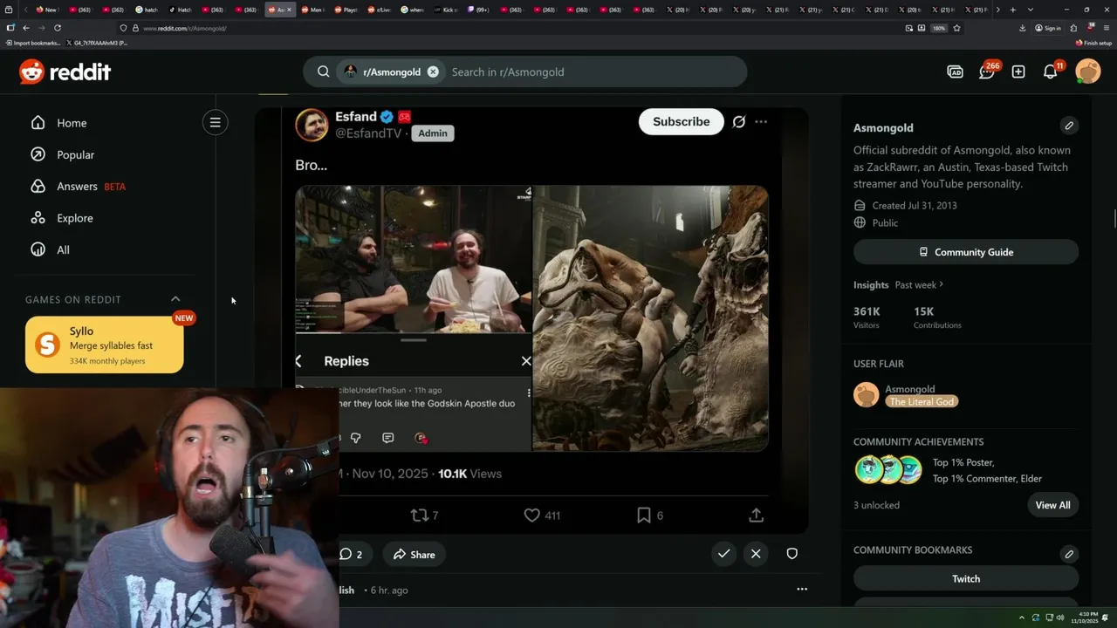The height and width of the screenshot is (628, 1117).
Task: Click the taskbar volume speaker icon
Action: pos(1061,618)
